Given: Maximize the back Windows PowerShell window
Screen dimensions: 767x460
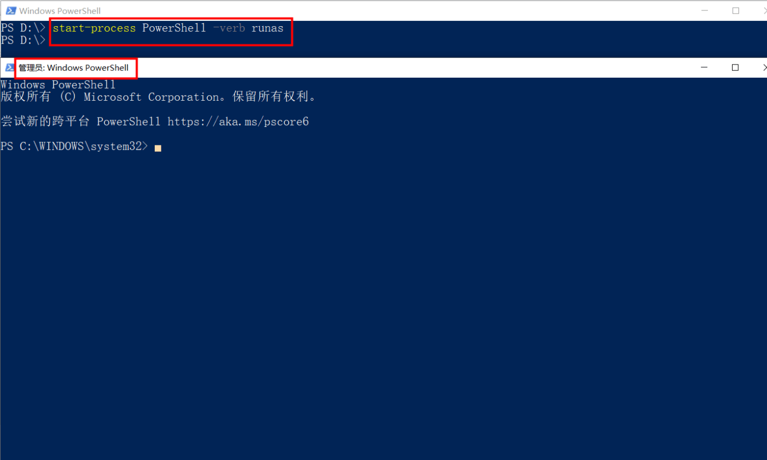Looking at the screenshot, I should [x=736, y=10].
